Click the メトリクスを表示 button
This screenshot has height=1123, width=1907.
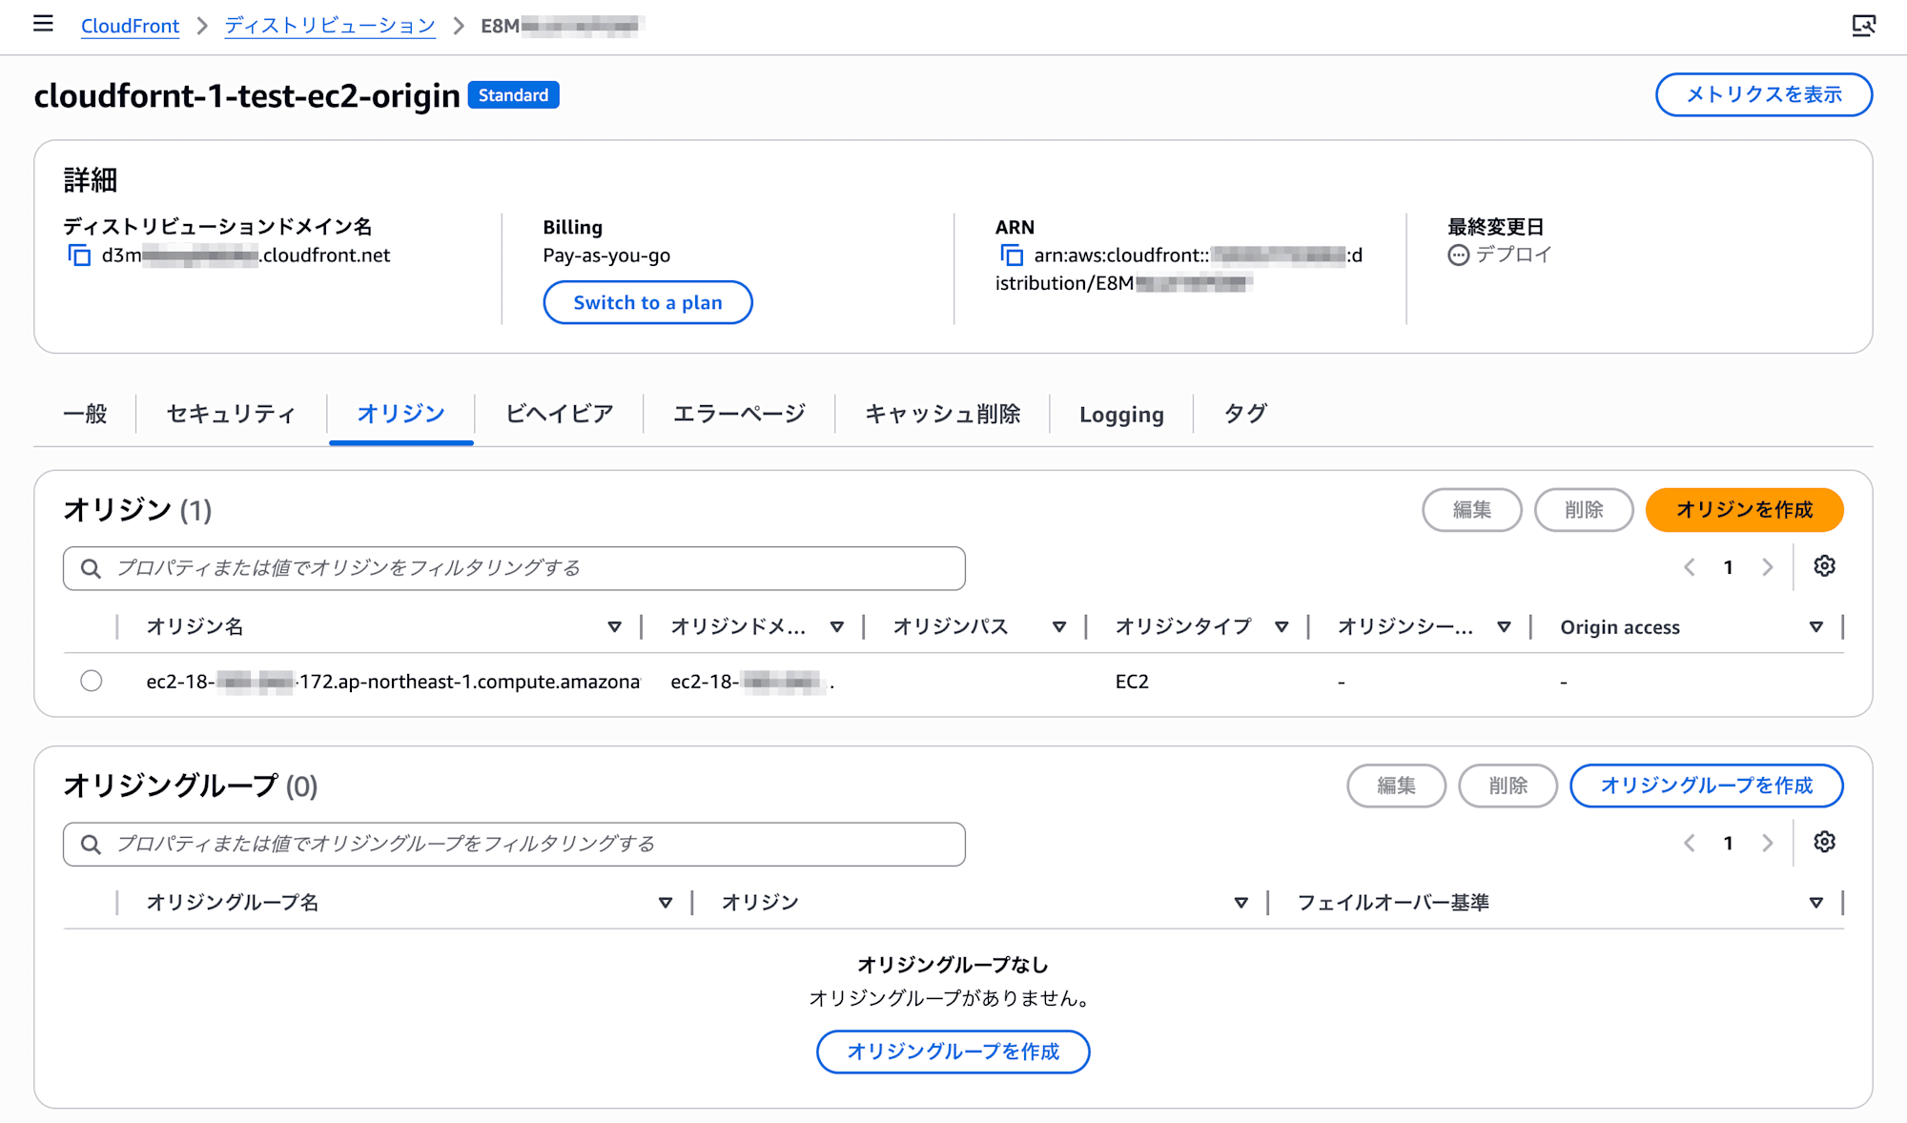1764,94
